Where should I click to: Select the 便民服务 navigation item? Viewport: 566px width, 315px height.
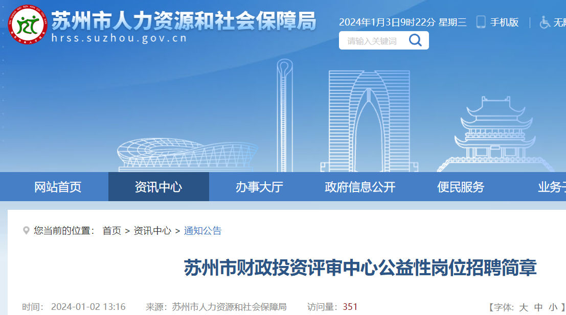pos(461,187)
